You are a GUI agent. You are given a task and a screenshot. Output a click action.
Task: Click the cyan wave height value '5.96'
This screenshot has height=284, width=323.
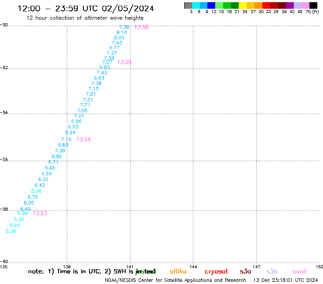click(36, 191)
